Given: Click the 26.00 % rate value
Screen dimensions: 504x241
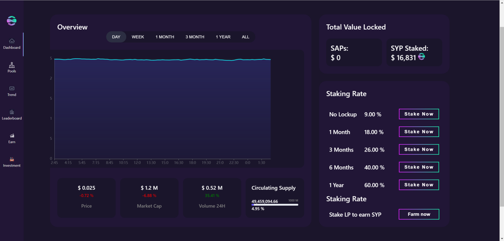Looking at the screenshot, I should click(x=375, y=150).
